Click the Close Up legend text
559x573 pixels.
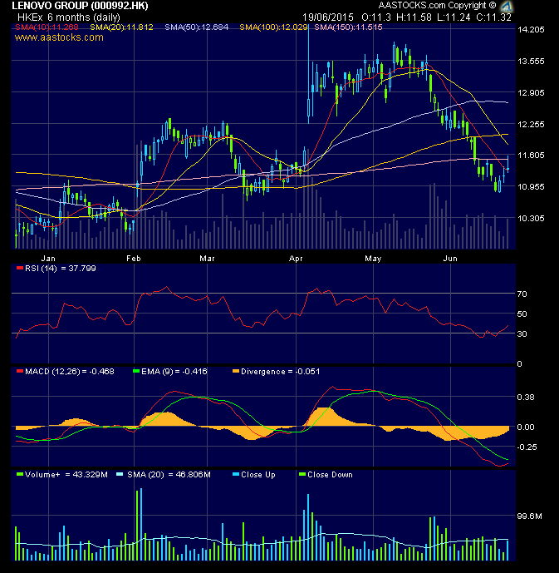click(x=258, y=474)
